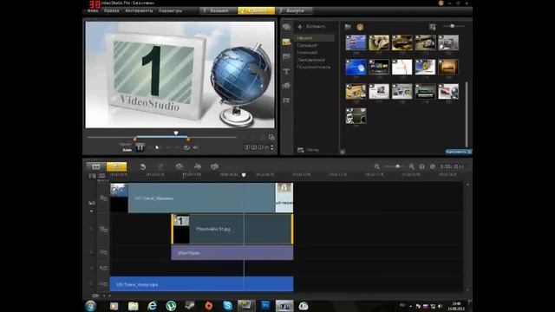Click the library vertical scrollbar
This screenshot has height=312, width=555.
[x=467, y=114]
